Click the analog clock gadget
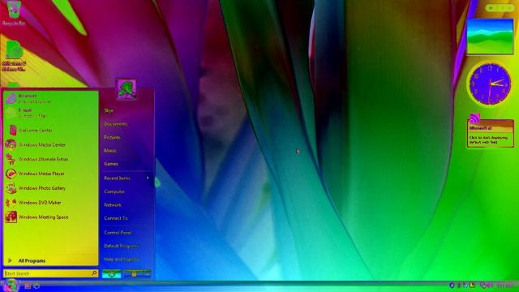Screen dimensions: 519x292 pyautogui.click(x=490, y=84)
